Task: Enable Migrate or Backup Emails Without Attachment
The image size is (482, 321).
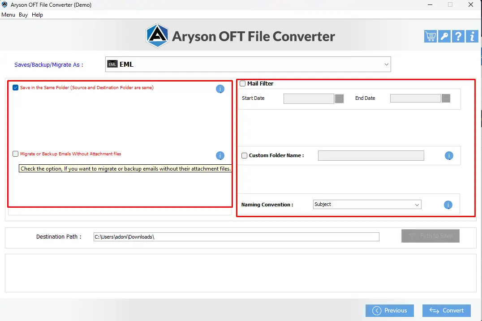Action: click(15, 154)
